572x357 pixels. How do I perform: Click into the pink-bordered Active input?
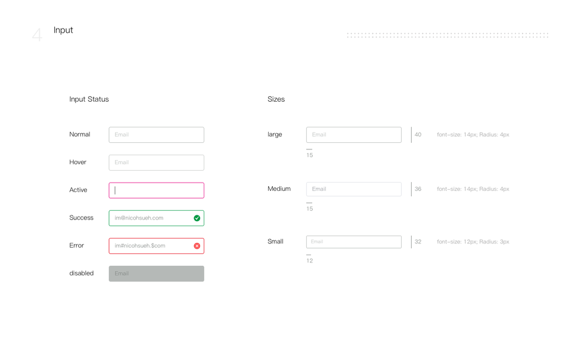[156, 190]
